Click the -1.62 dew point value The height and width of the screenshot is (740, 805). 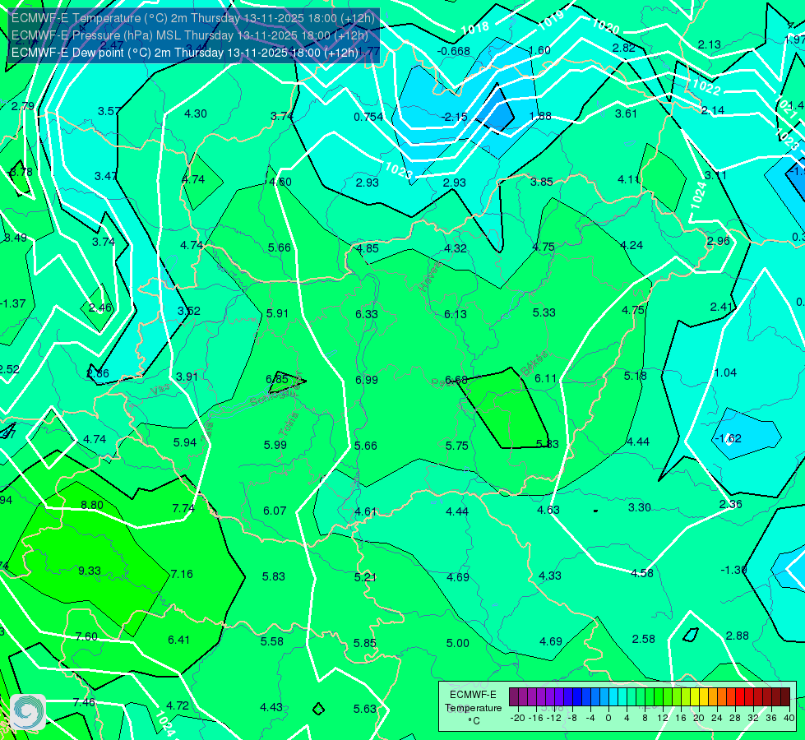point(728,438)
